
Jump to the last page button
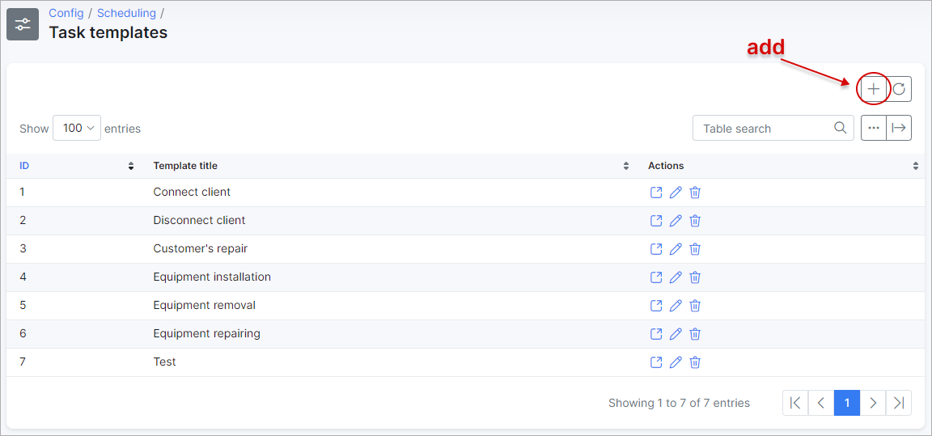click(x=899, y=403)
